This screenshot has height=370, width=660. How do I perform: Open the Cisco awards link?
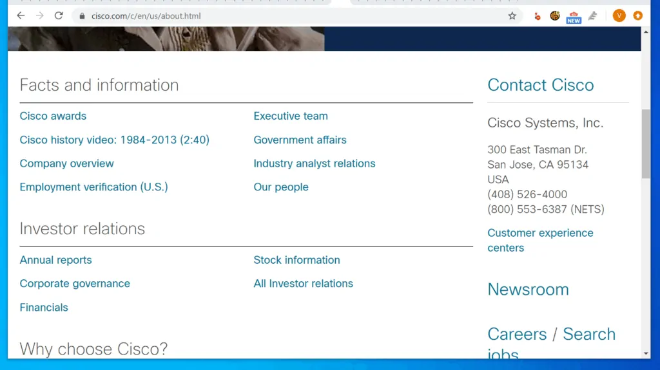(53, 116)
